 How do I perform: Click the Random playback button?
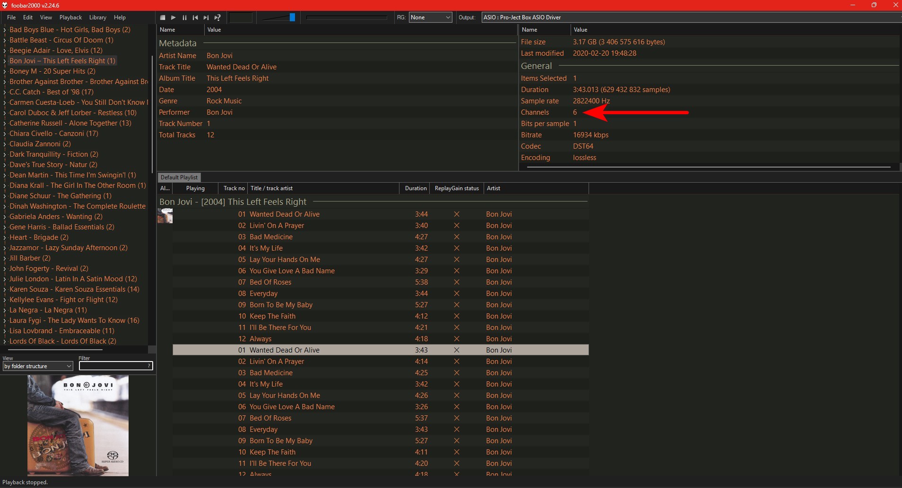tap(217, 17)
